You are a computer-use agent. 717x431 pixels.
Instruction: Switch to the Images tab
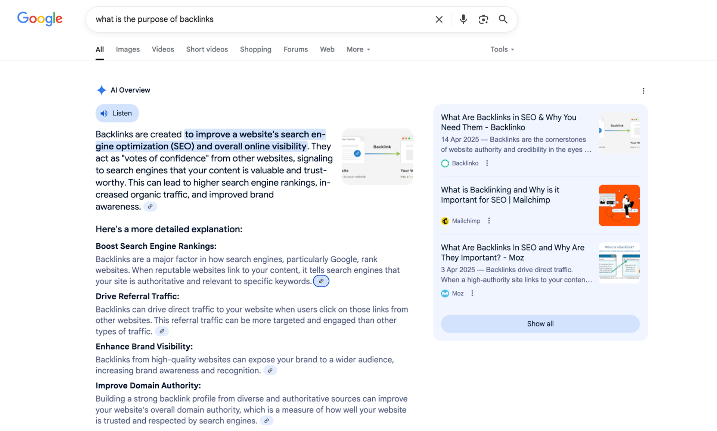click(x=128, y=49)
